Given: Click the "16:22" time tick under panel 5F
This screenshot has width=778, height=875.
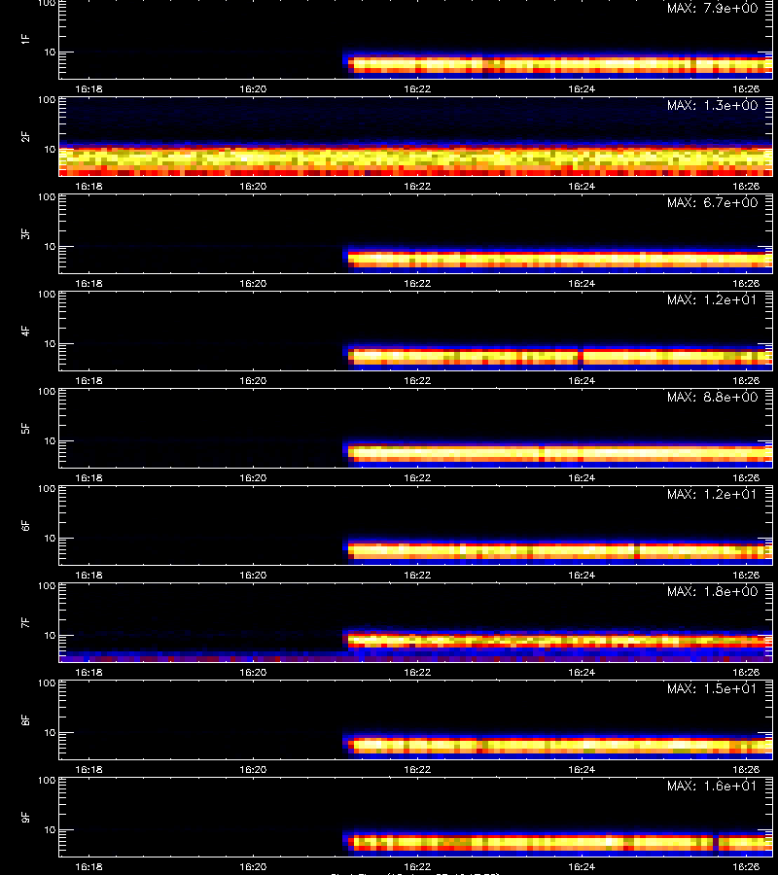Looking at the screenshot, I should tap(417, 477).
